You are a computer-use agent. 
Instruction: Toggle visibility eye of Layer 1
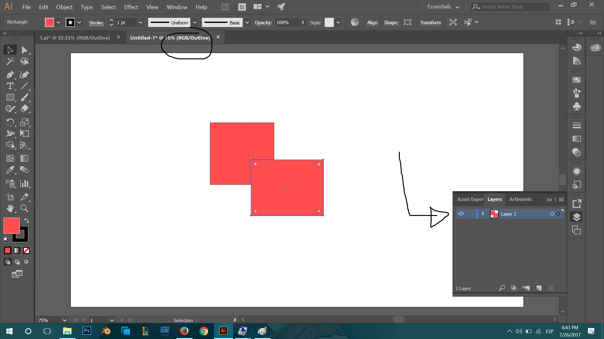click(461, 214)
